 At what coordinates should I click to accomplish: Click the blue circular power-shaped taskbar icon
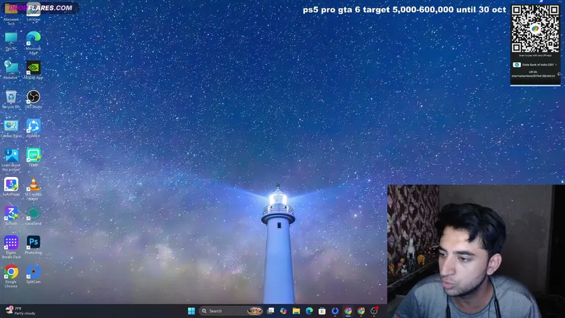coord(335,311)
